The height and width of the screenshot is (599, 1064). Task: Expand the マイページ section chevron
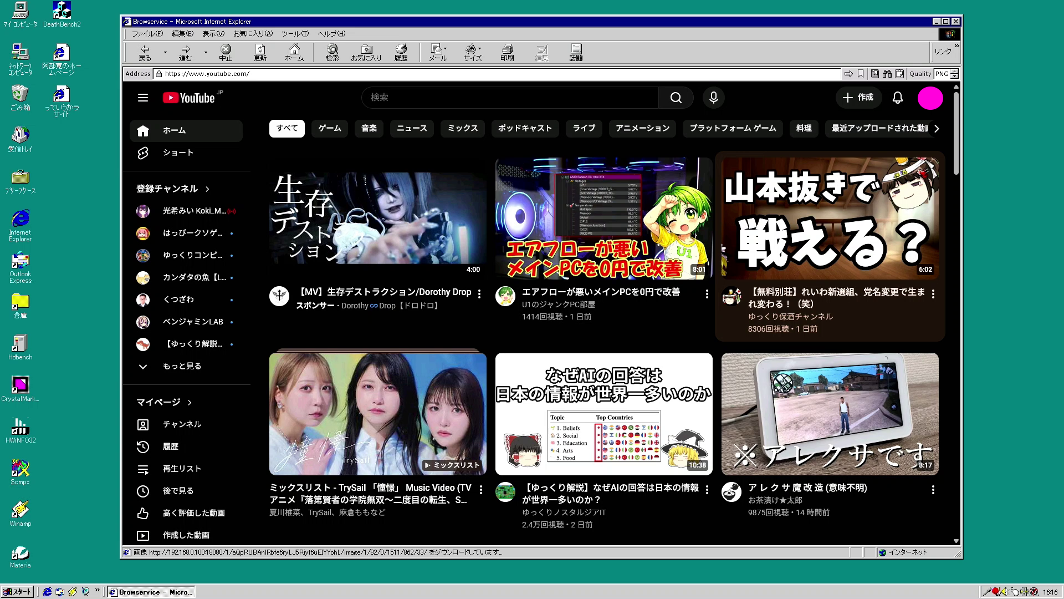pos(190,403)
